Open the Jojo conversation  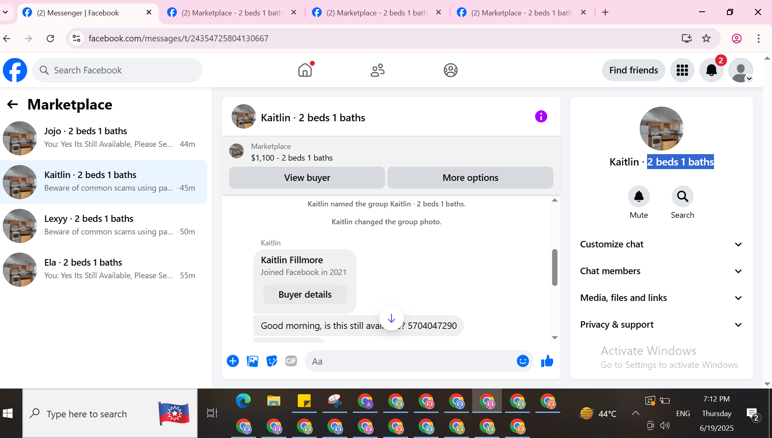(104, 138)
